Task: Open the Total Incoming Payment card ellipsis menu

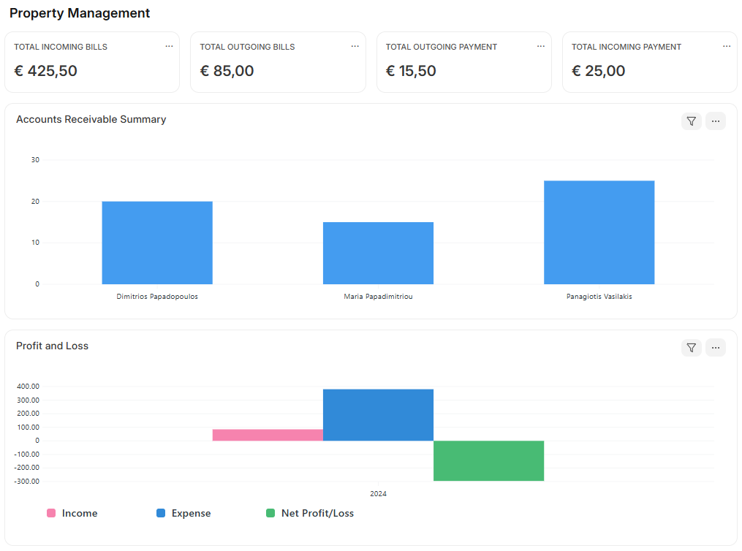Action: point(727,46)
